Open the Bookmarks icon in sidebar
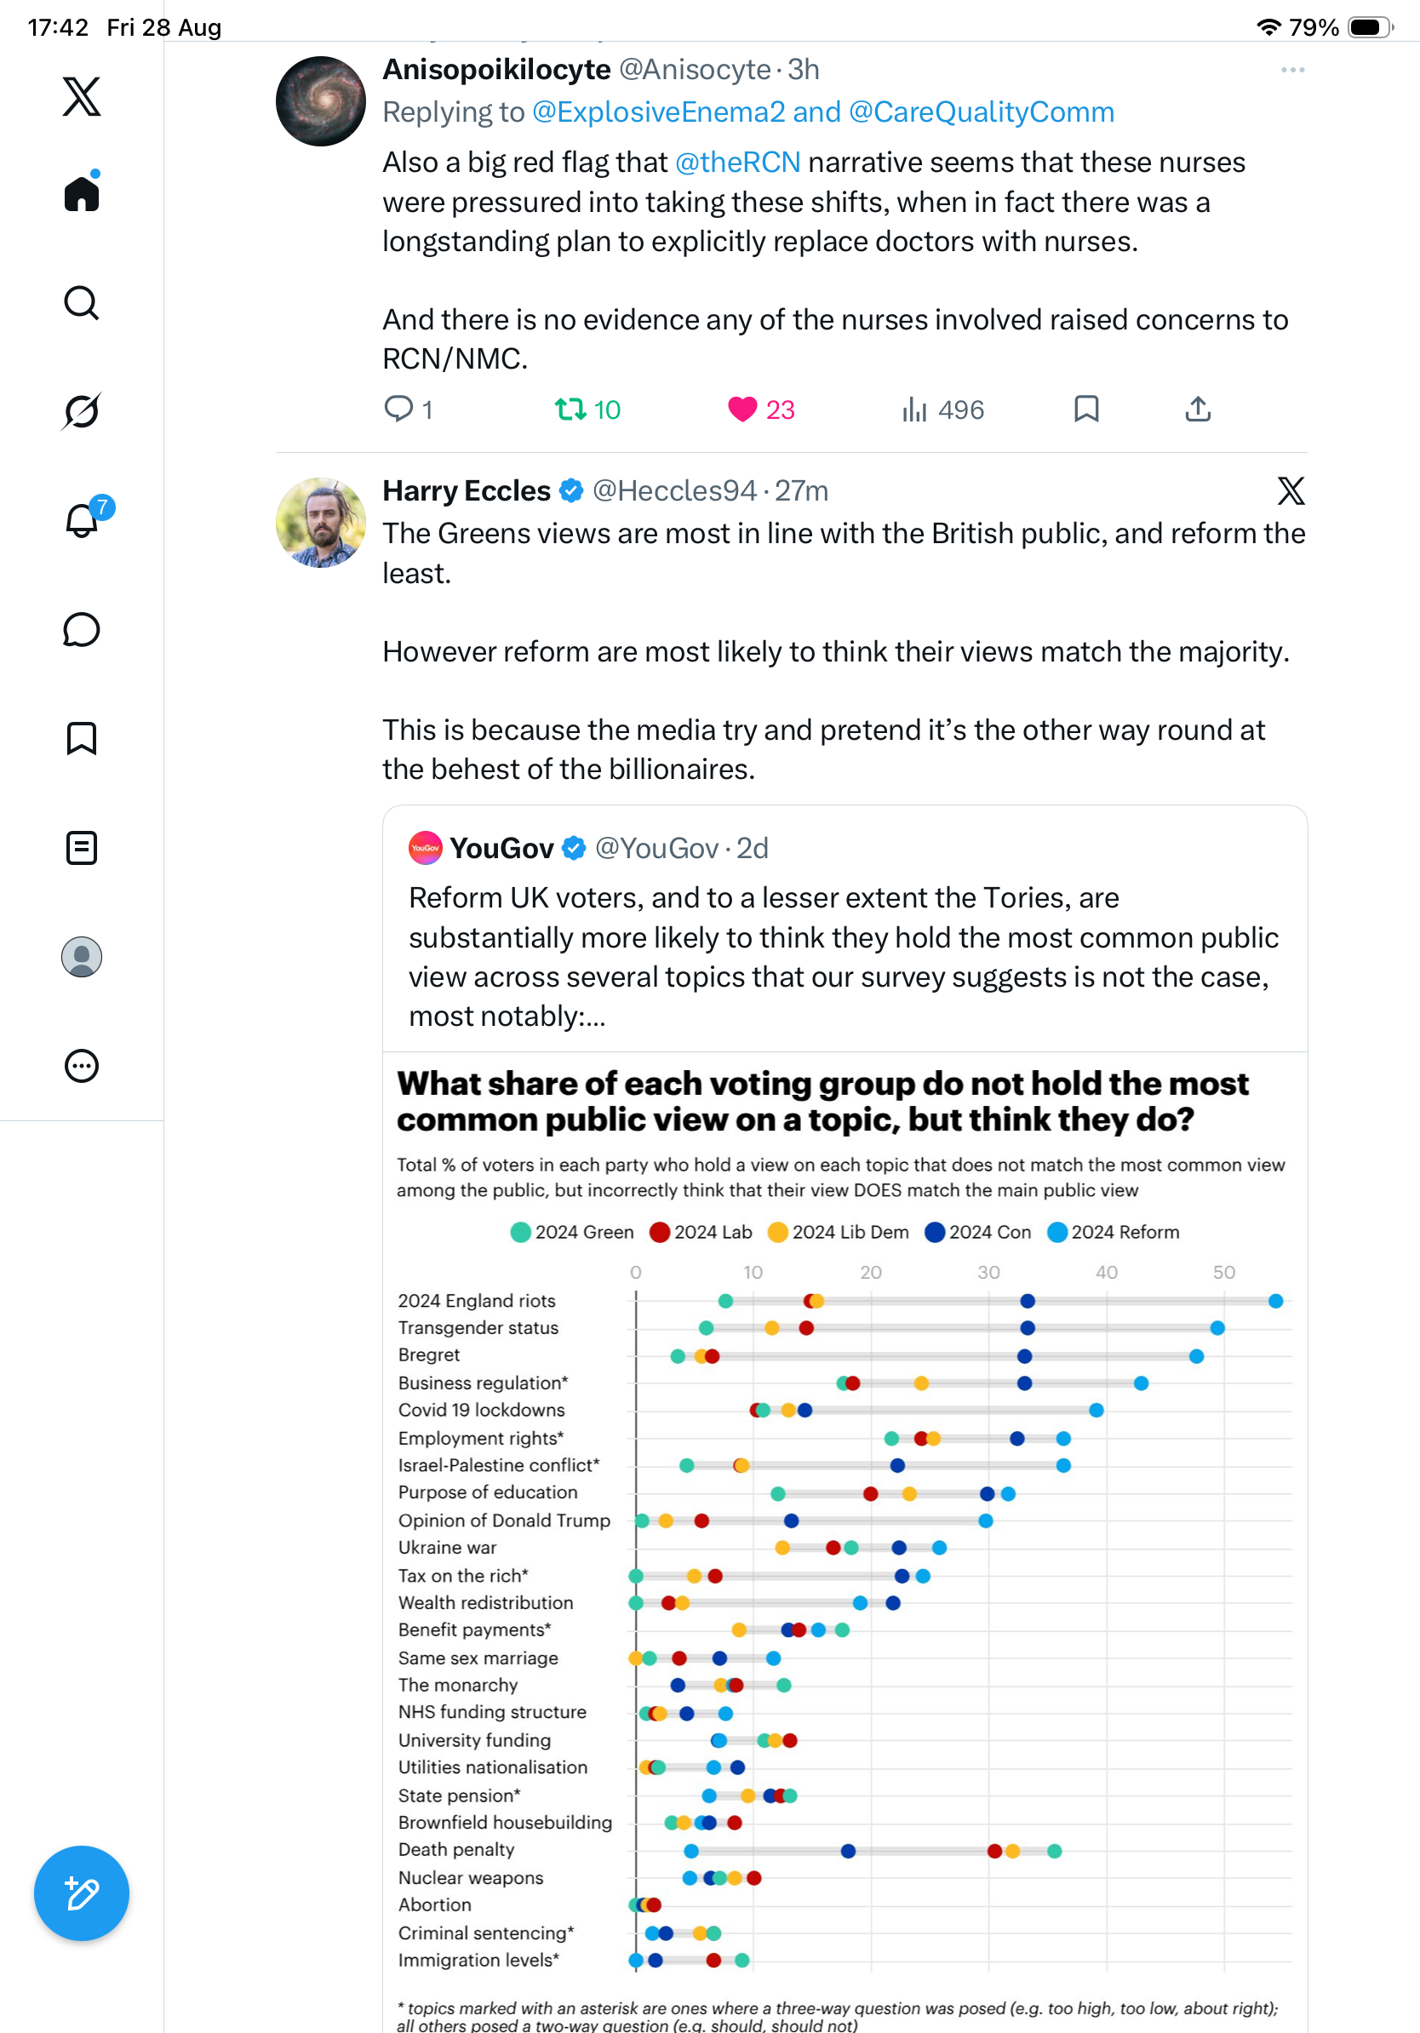The width and height of the screenshot is (1420, 2033). (82, 738)
